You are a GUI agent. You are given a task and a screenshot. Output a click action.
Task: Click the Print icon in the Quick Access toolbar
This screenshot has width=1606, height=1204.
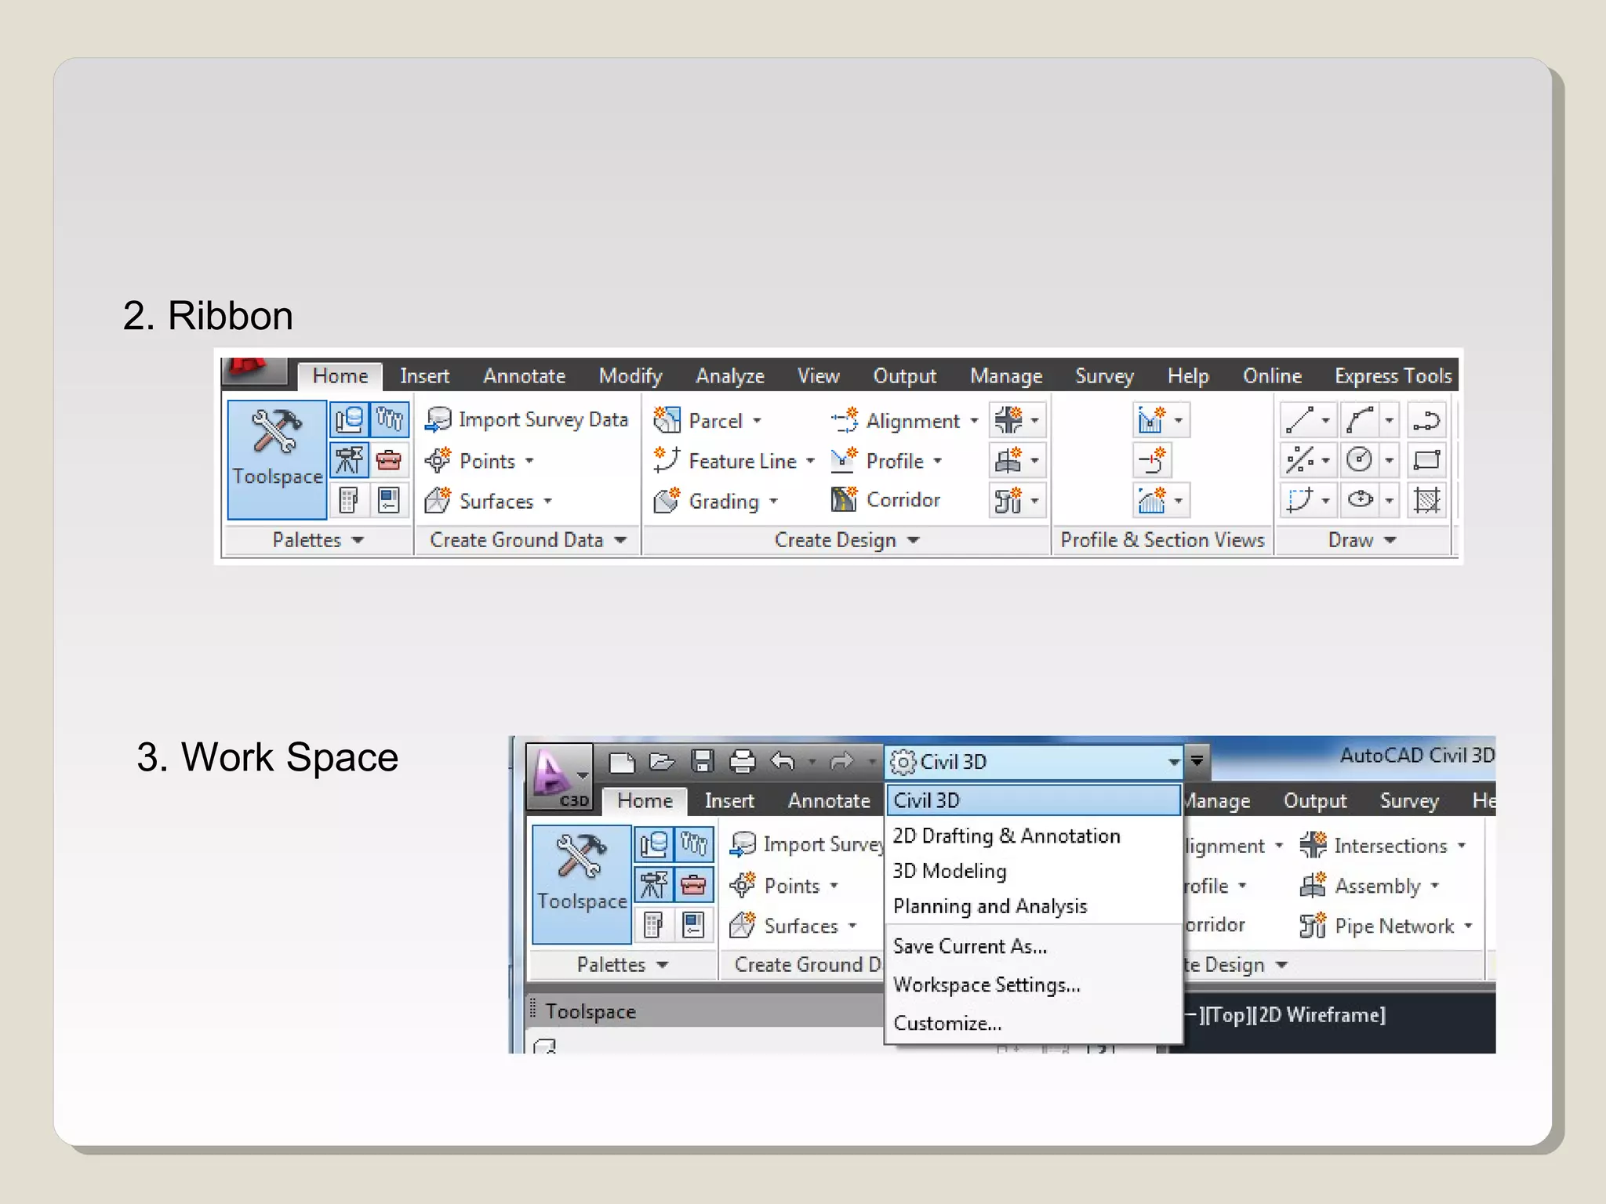click(x=742, y=761)
